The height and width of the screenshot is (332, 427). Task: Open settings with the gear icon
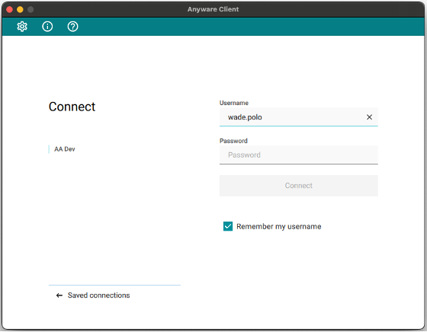[x=22, y=27]
